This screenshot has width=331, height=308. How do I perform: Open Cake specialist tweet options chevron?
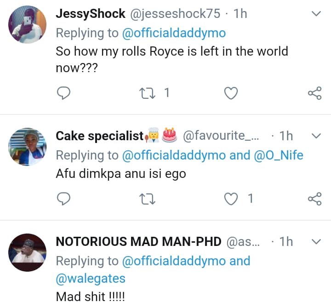316,136
